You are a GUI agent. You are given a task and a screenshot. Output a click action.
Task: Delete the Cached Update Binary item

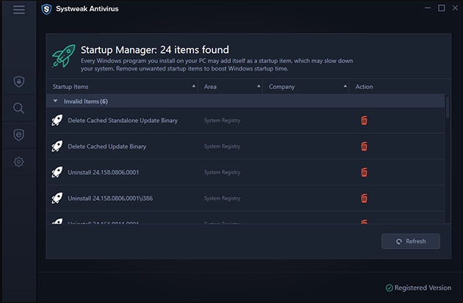pos(364,146)
